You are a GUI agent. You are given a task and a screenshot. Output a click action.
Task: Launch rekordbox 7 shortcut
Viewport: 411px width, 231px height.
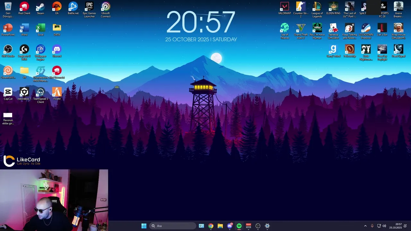(24, 94)
